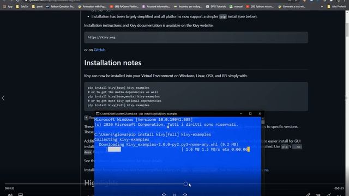Open the Incontro per colloq... bookmark
This screenshot has width=349, height=196.
[x=188, y=7]
